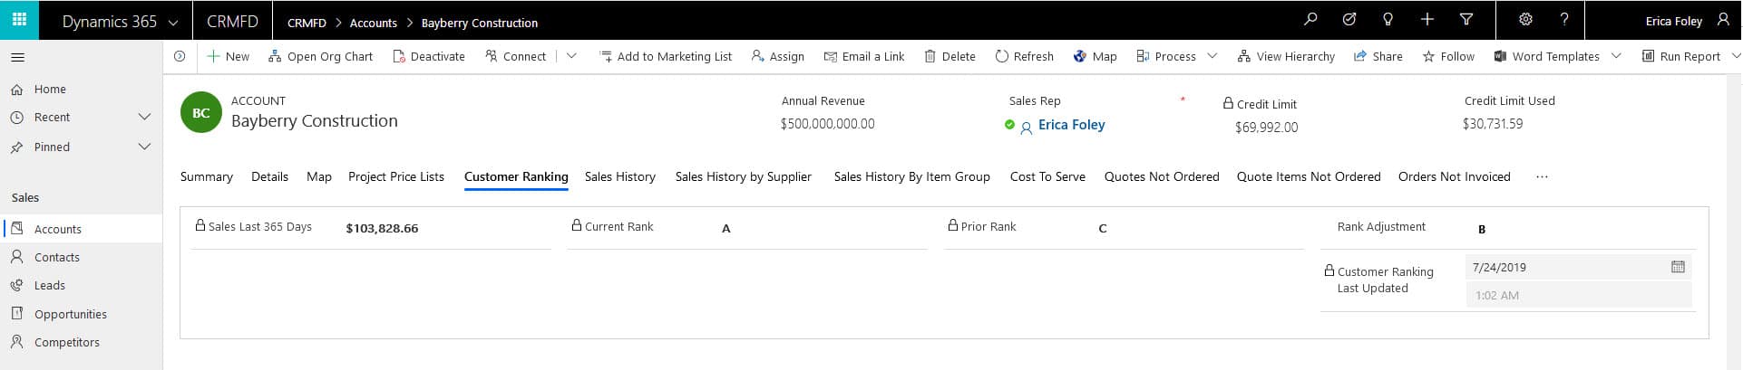Image resolution: width=1743 pixels, height=370 pixels.
Task: Switch to the Cost To Serve tab
Action: coord(1047,176)
